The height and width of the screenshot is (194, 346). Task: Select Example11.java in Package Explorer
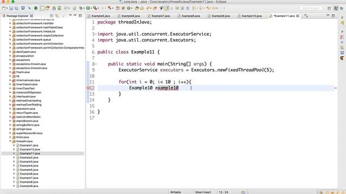pos(30,154)
